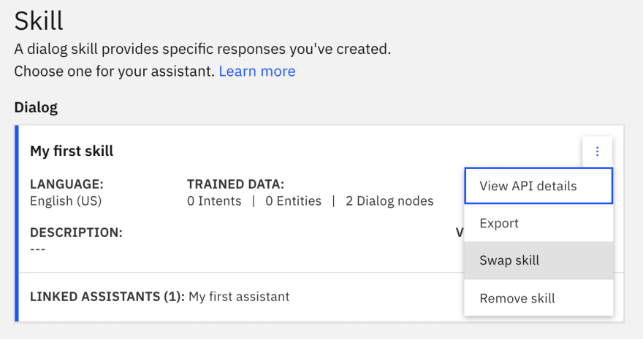Click the blue accent bar on skill card
Screen dimensions: 643x339
[17, 223]
